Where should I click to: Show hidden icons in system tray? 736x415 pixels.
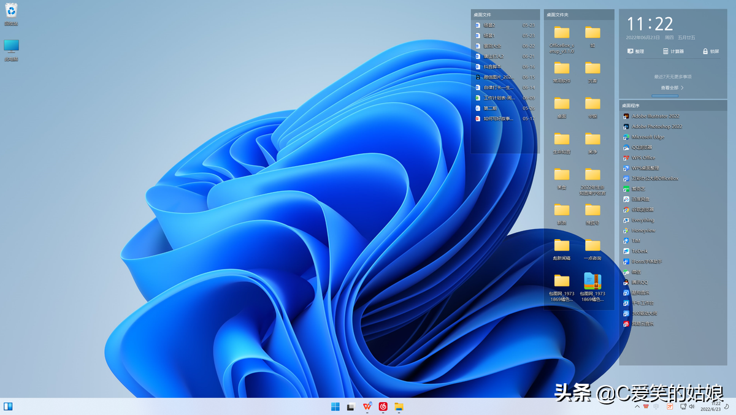[x=637, y=406]
